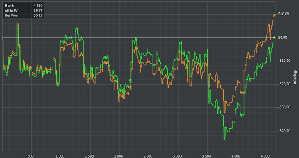Click the 3 000 x-axis label

click(177, 156)
